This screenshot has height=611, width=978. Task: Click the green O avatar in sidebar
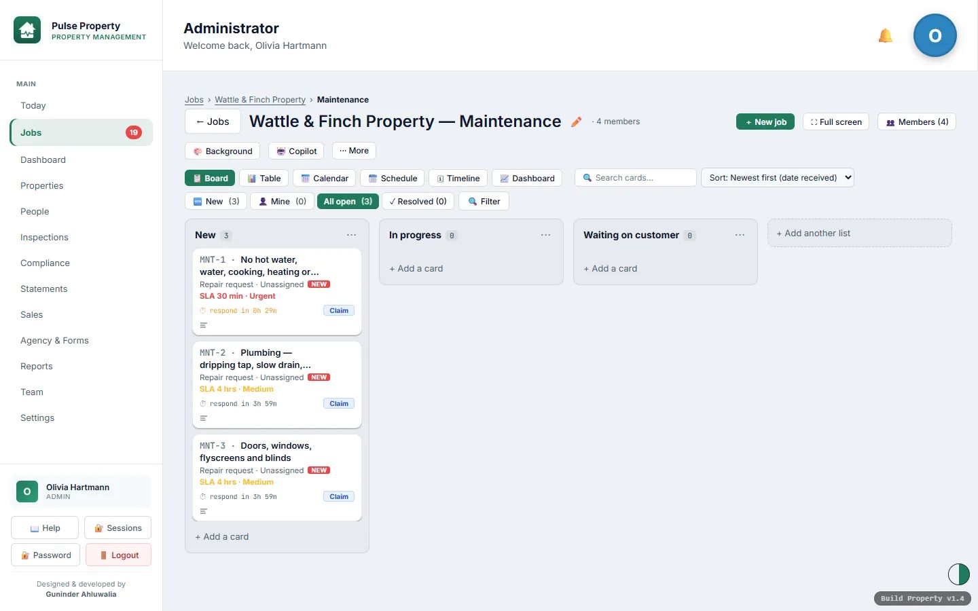click(27, 492)
